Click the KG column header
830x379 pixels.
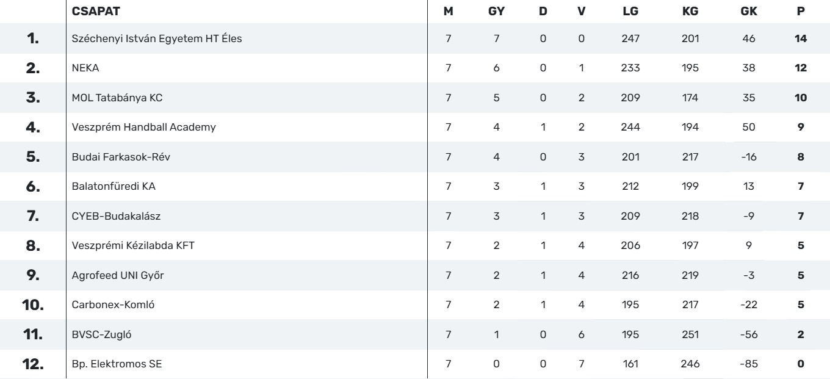coord(690,11)
